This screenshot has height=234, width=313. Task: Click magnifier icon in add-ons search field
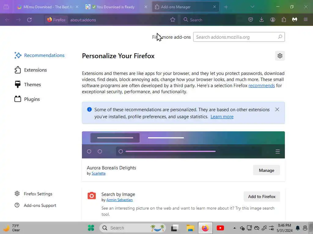tap(280, 37)
